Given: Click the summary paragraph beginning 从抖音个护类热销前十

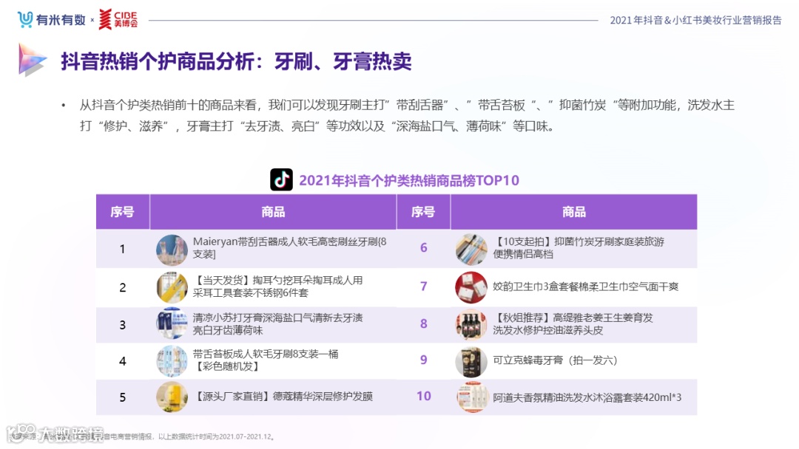Looking at the screenshot, I should (x=407, y=115).
